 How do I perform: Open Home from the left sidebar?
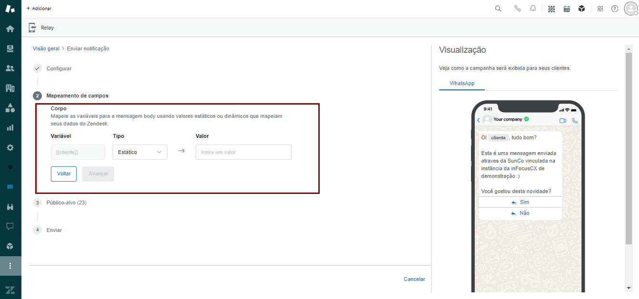coord(10,29)
